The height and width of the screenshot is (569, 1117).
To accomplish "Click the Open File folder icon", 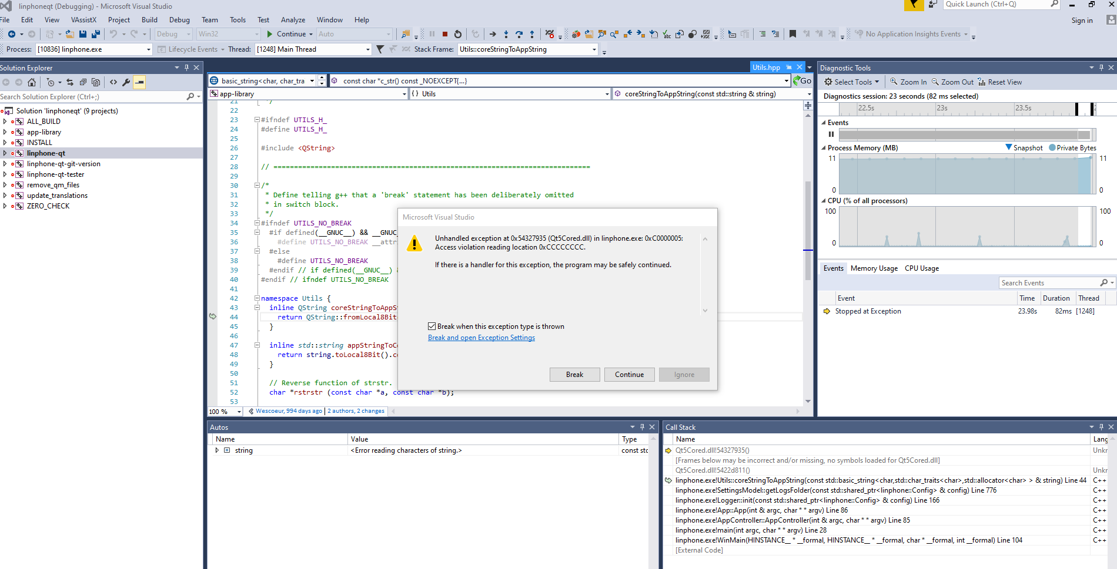I will (69, 34).
